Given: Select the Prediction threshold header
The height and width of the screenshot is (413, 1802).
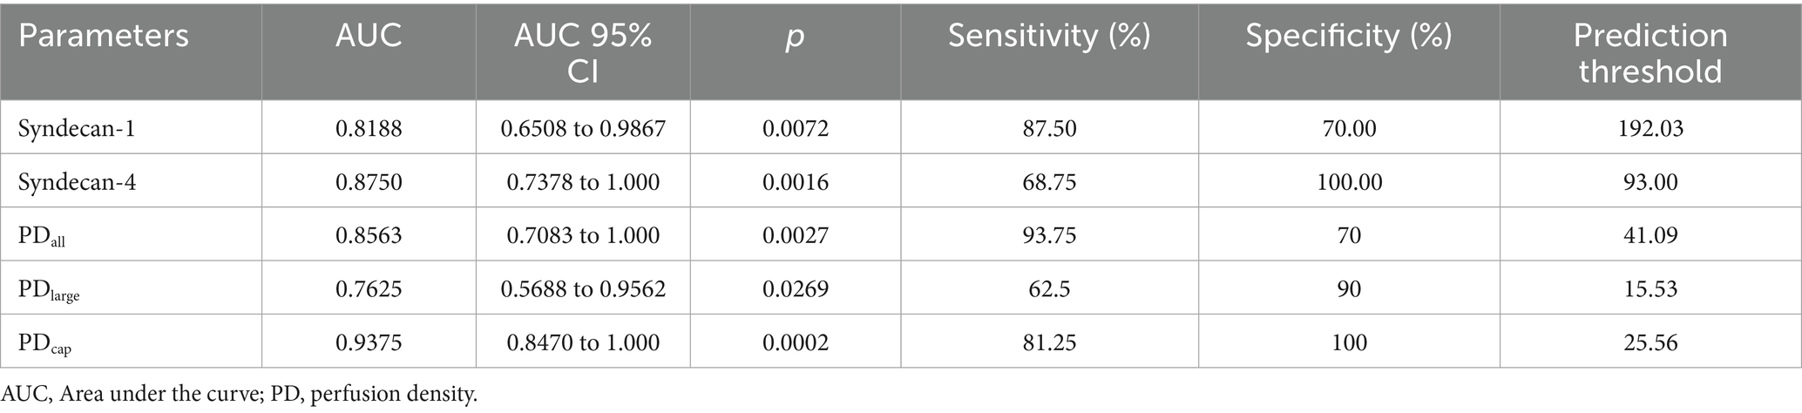Looking at the screenshot, I should tap(1650, 52).
